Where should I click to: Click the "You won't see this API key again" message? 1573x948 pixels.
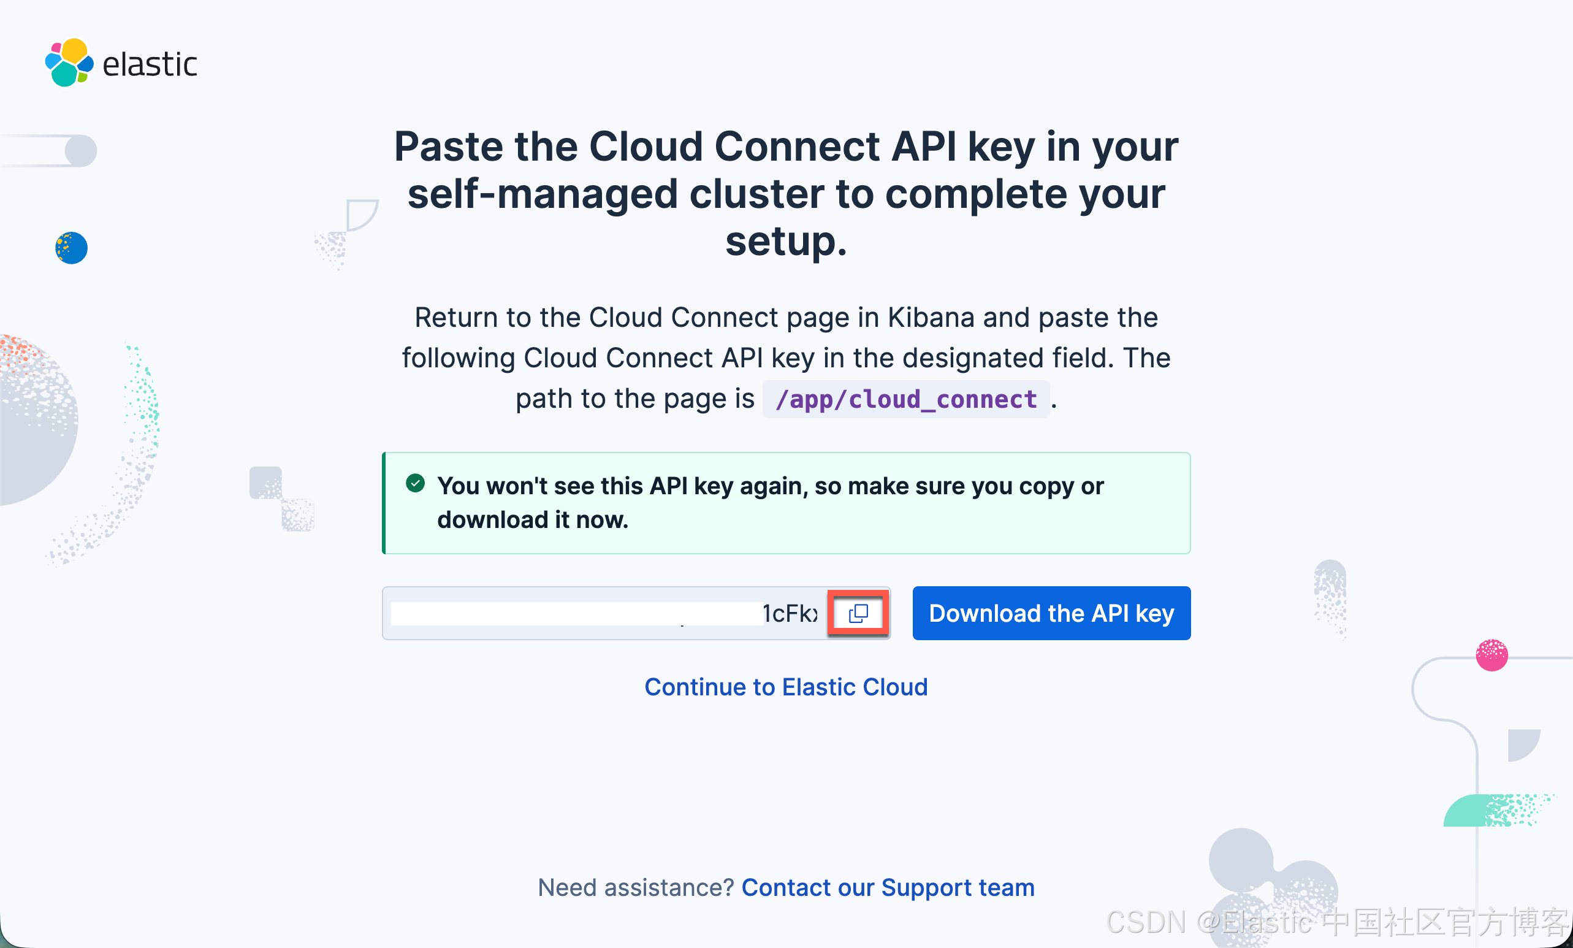[x=770, y=502]
